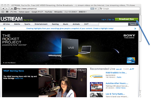Select the 24/7 tab
This screenshot has width=151, height=101.
86,24
